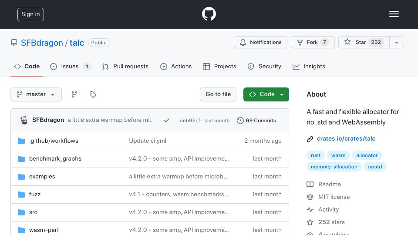Select the allocator topic tag
The width and height of the screenshot is (418, 235).
pos(367,155)
